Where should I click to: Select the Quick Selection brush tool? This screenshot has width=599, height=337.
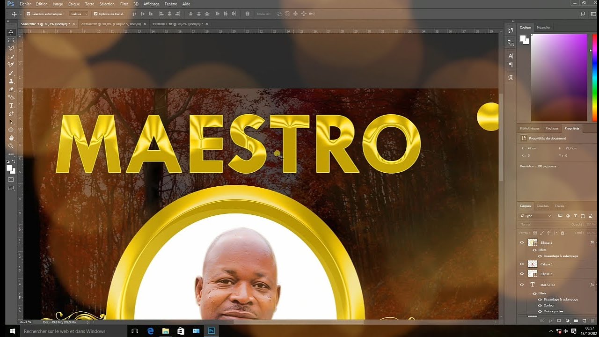pos(11,57)
